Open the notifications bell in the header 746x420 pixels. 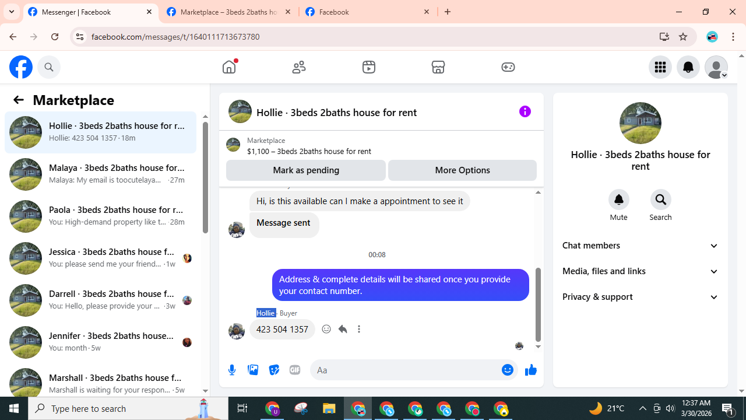tap(688, 67)
